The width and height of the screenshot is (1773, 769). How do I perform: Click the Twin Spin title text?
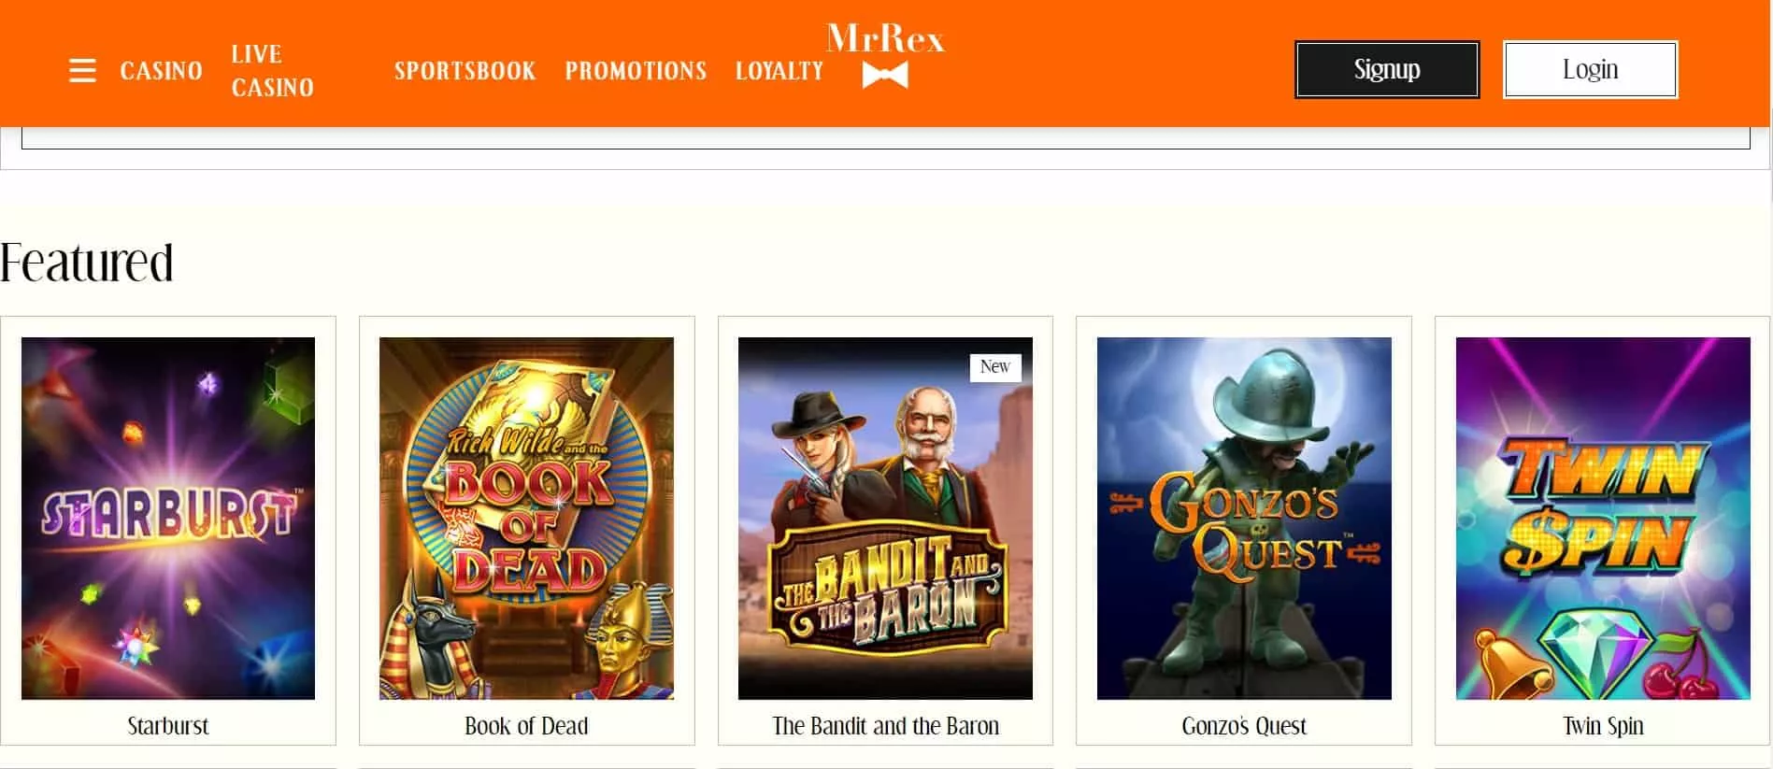(1603, 726)
